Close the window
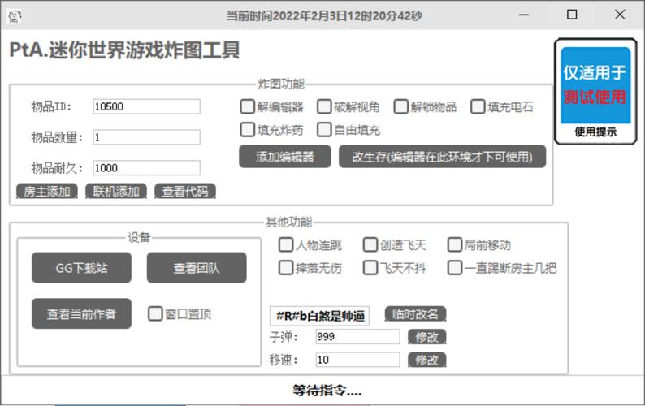 click(620, 15)
